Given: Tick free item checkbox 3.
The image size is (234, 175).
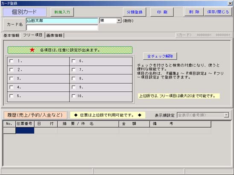Looking at the screenshot, I should pyautogui.click(x=12, y=79).
